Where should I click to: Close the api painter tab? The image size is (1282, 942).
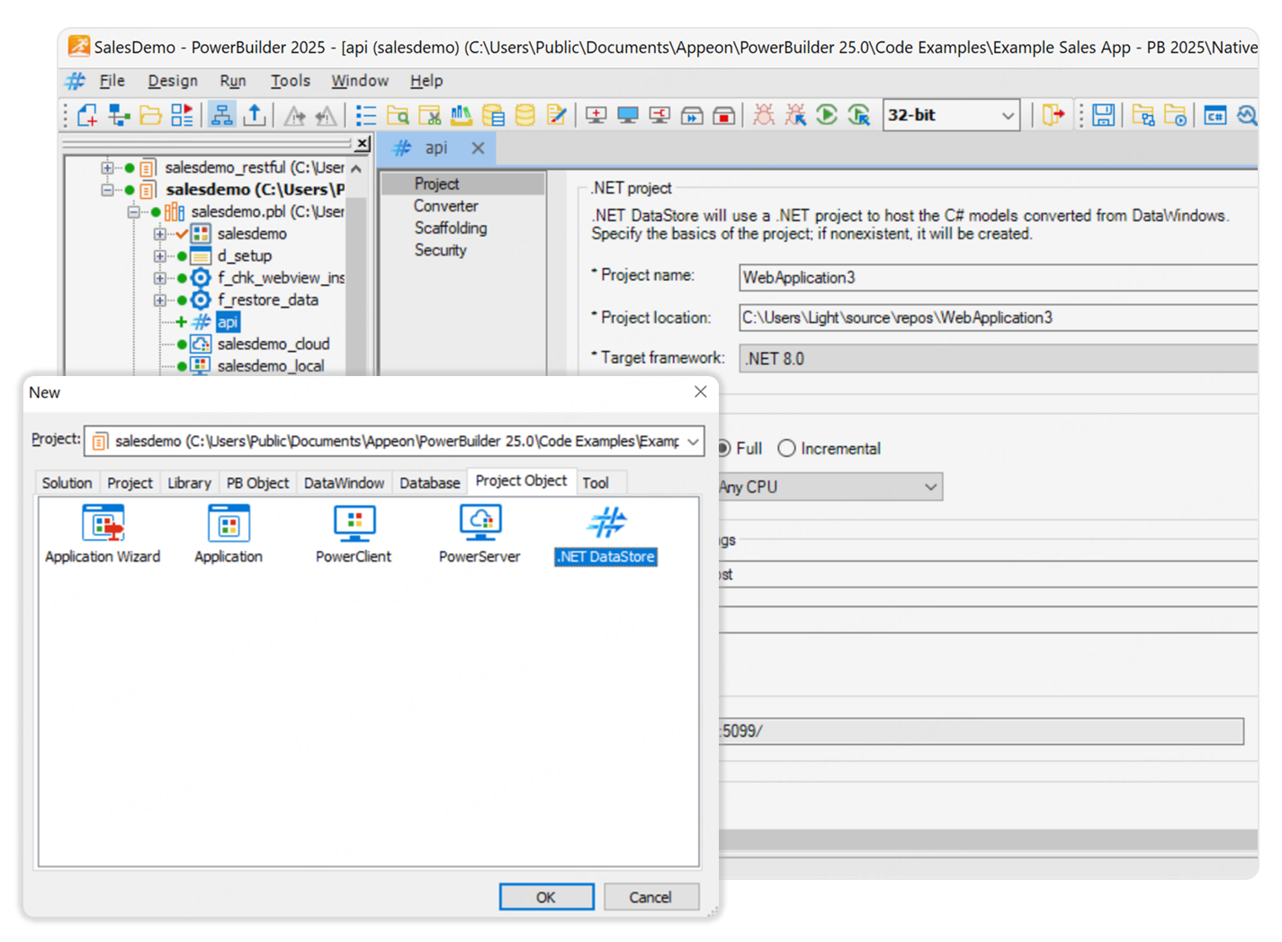(x=478, y=148)
